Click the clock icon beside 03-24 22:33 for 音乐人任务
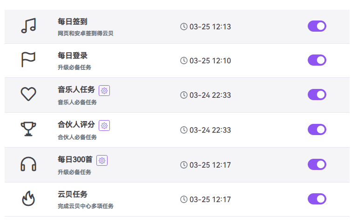The image size is (358, 224). 184,95
